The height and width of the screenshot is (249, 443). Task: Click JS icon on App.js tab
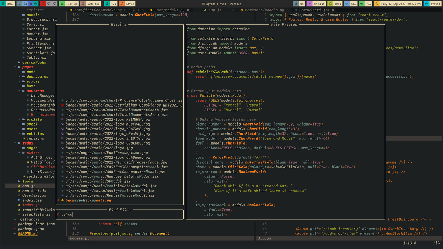pyautogui.click(x=206, y=10)
